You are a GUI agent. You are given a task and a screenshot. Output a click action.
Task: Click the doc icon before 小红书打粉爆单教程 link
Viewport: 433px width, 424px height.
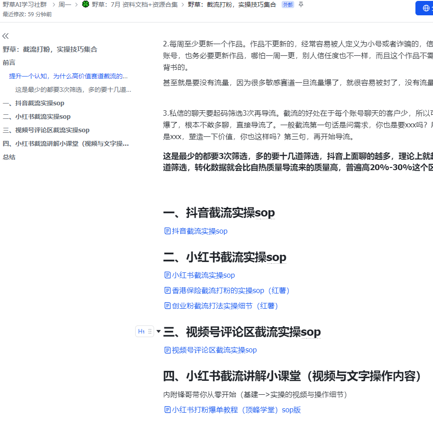pos(167,410)
